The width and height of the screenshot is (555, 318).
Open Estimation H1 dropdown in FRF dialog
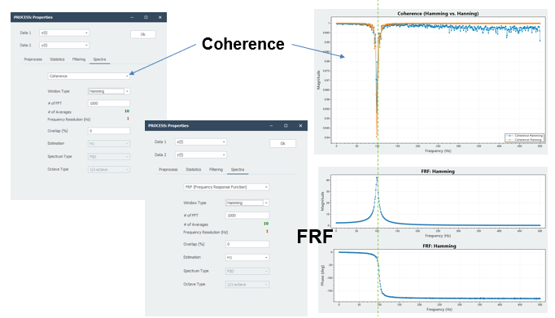(x=247, y=258)
